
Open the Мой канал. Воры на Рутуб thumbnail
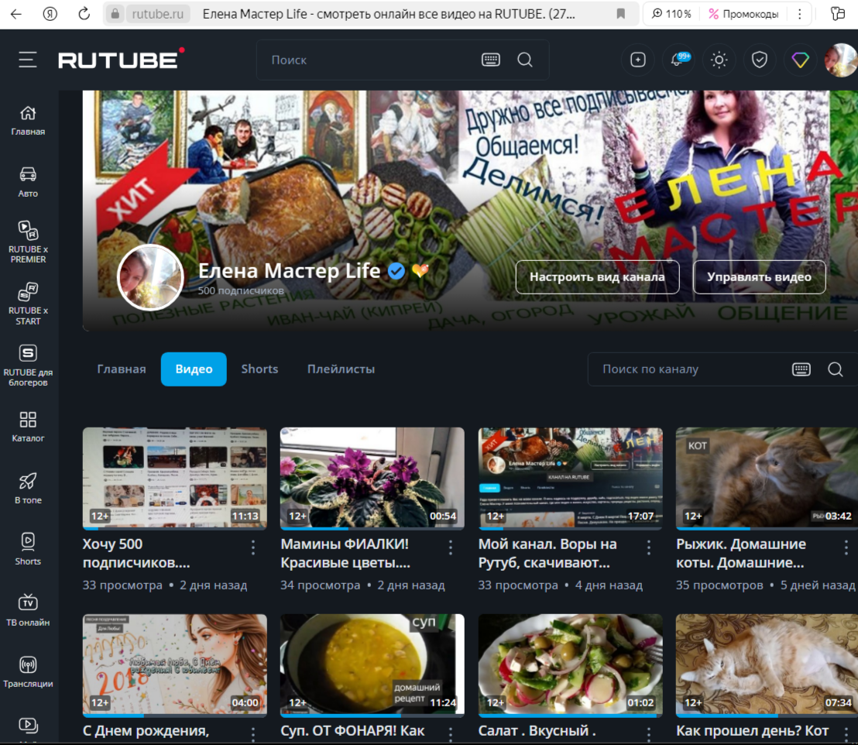(x=570, y=478)
